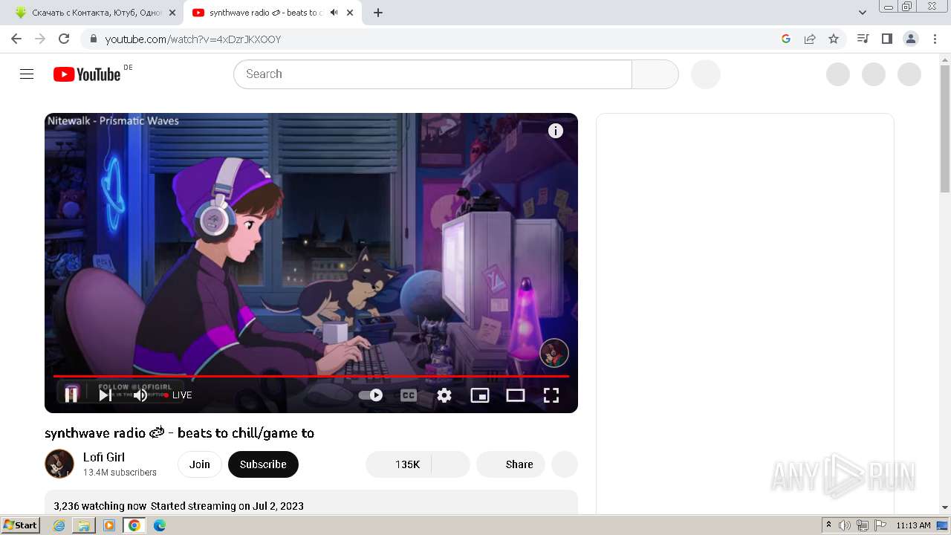View site information lock icon
This screenshot has width=951, height=535.
pos(93,39)
